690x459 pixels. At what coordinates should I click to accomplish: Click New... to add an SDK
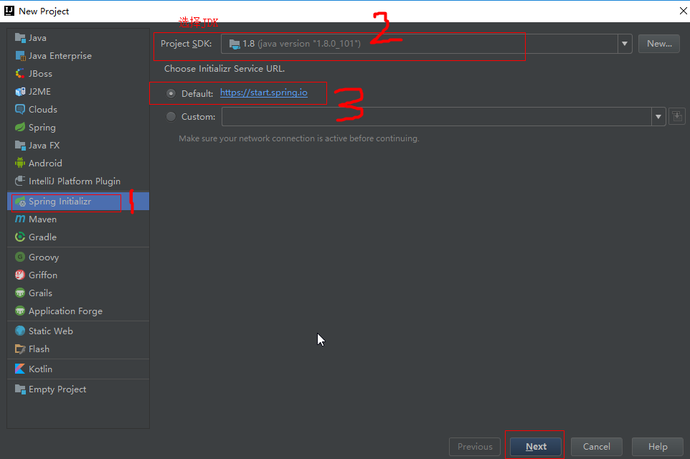(x=659, y=44)
